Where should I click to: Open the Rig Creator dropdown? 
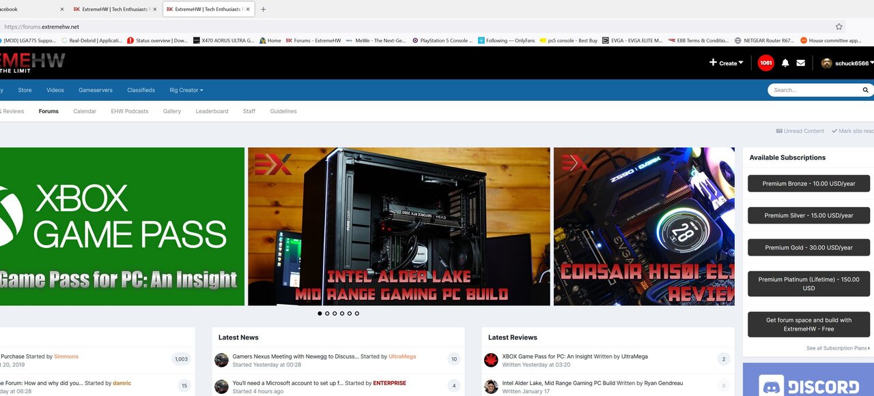coord(185,89)
